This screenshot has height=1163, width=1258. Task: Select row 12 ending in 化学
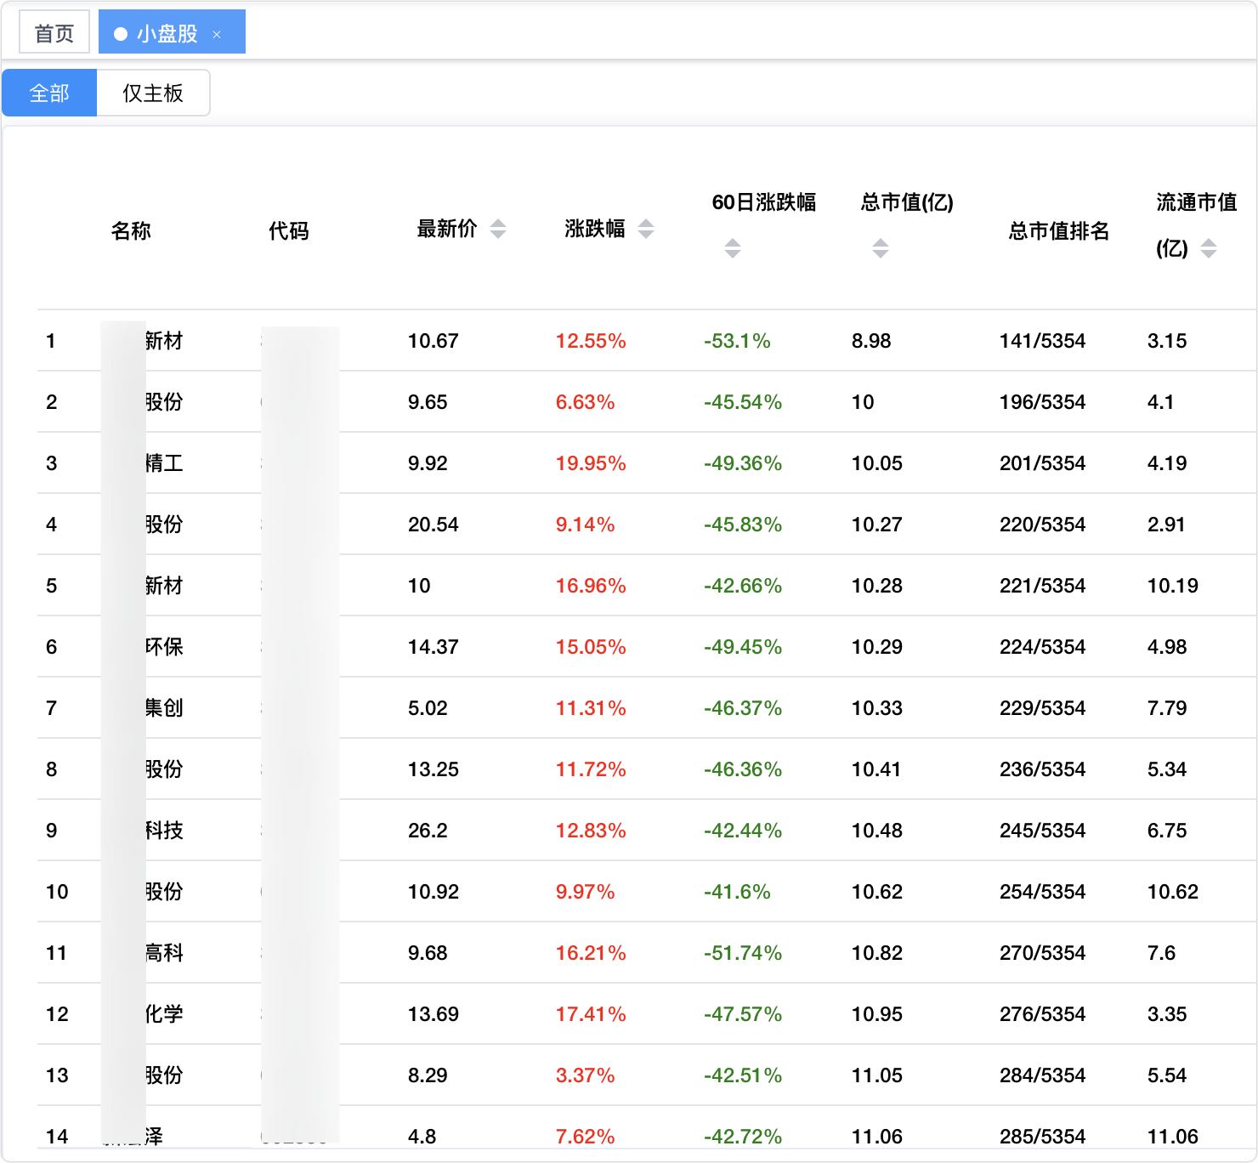[x=163, y=1014]
